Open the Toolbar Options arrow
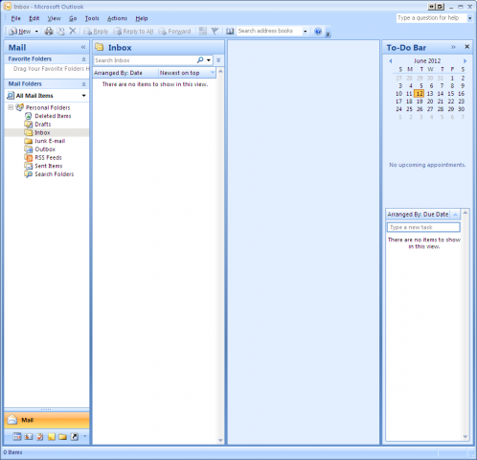The image size is (477, 460). 328,34
